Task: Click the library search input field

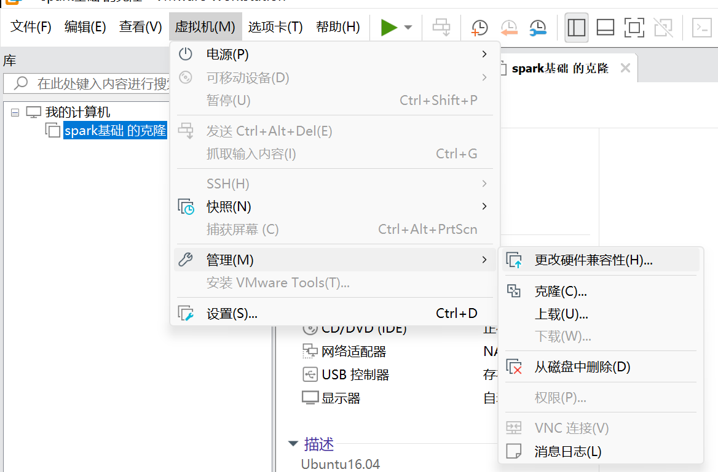Action: (87, 83)
